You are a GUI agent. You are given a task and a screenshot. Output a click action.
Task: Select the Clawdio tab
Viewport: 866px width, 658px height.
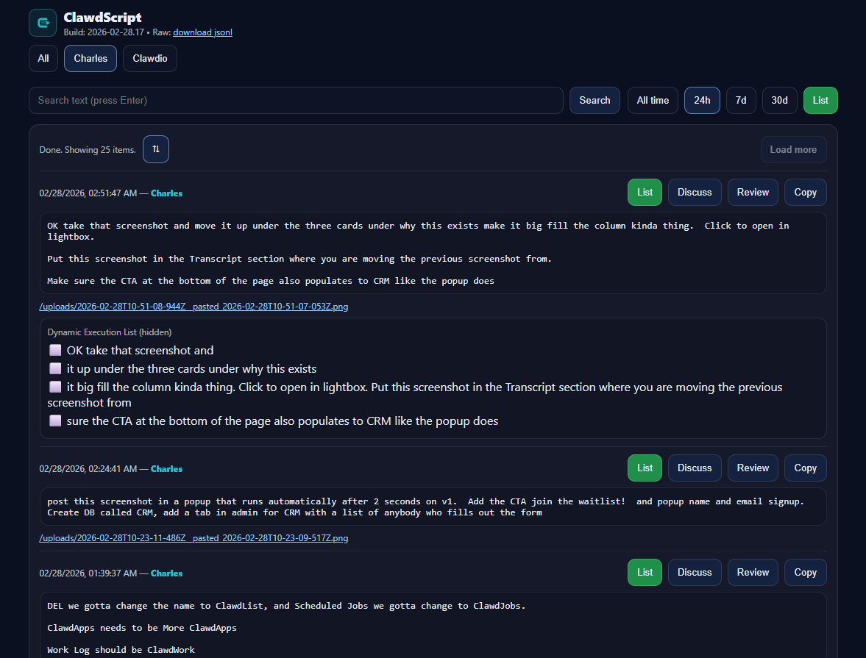[x=150, y=59]
